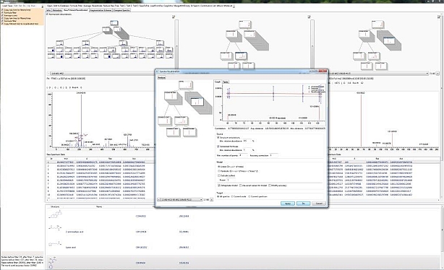The height and width of the screenshot is (270, 444).
Task: Click Save in the left panel toolbar
Action: click(10, 6)
